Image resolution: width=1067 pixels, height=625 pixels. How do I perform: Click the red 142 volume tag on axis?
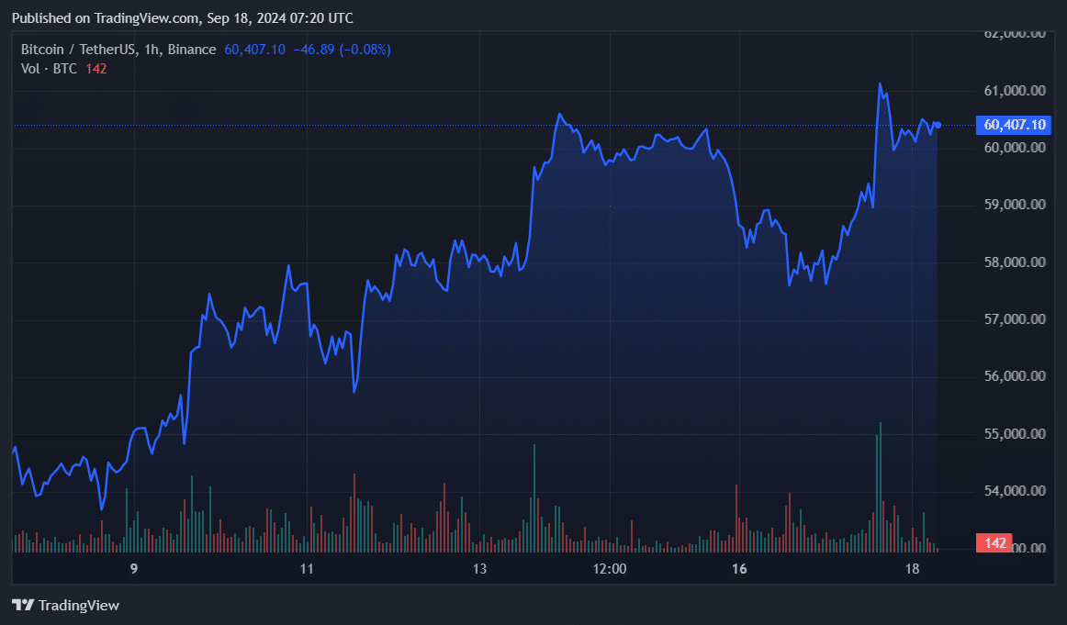[x=994, y=543]
